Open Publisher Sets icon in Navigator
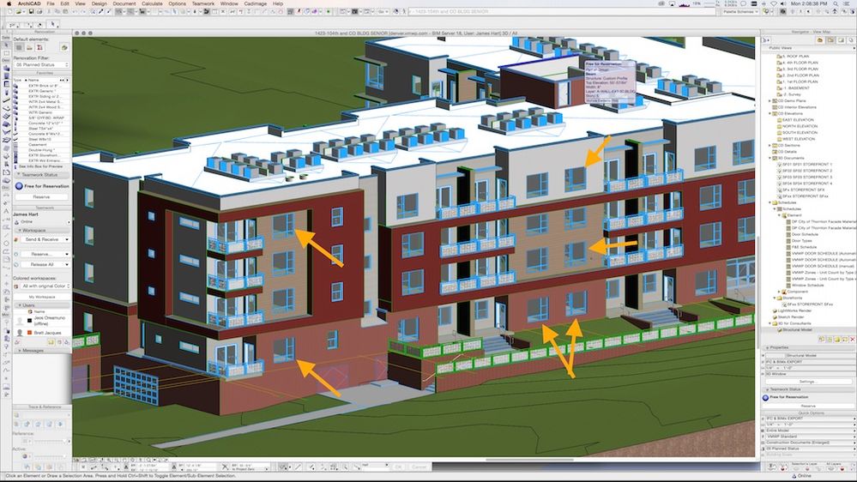The image size is (857, 482). 850,40
